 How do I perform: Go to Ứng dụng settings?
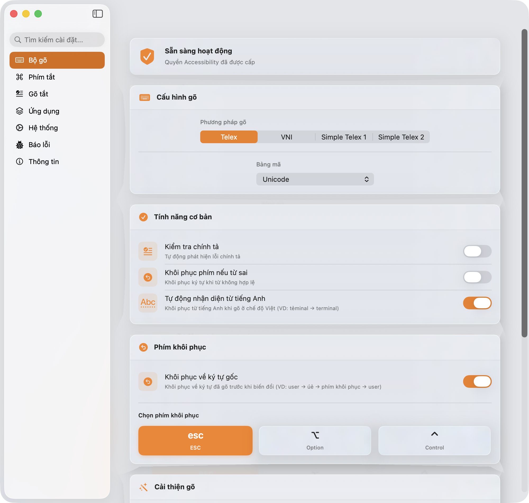tap(57, 111)
